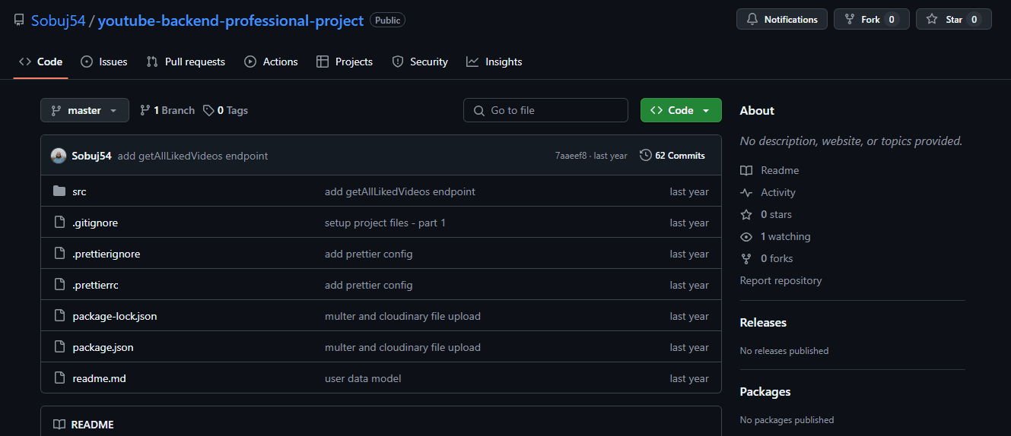The width and height of the screenshot is (1011, 436).
Task: Click the book icon beside Readme in About
Action: pos(746,170)
